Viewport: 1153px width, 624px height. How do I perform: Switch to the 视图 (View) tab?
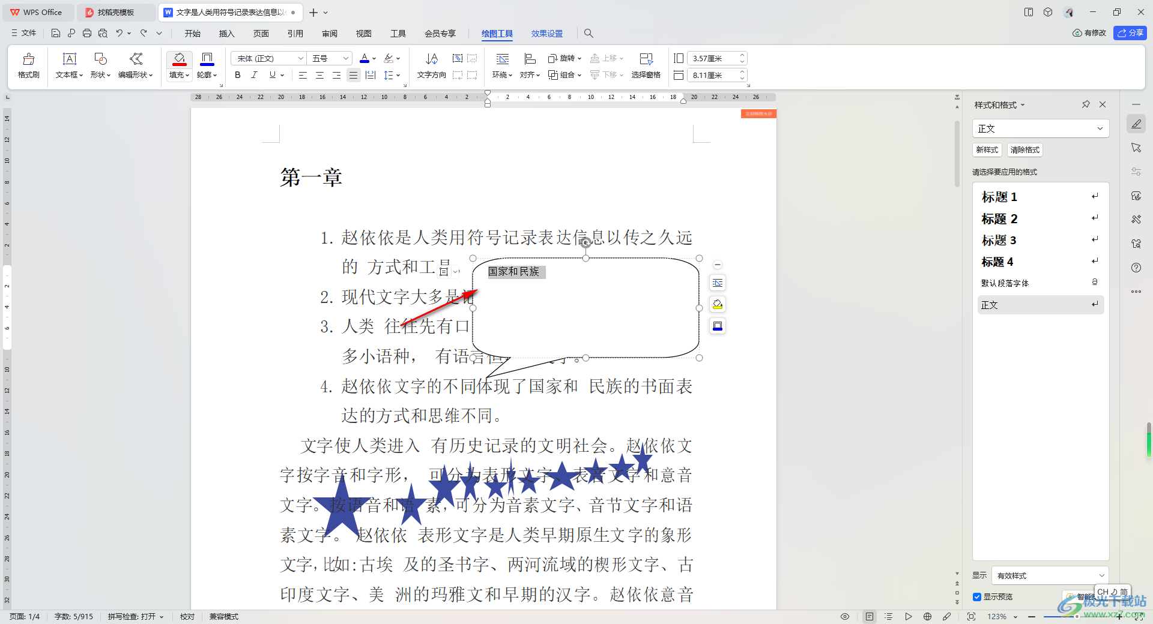363,34
